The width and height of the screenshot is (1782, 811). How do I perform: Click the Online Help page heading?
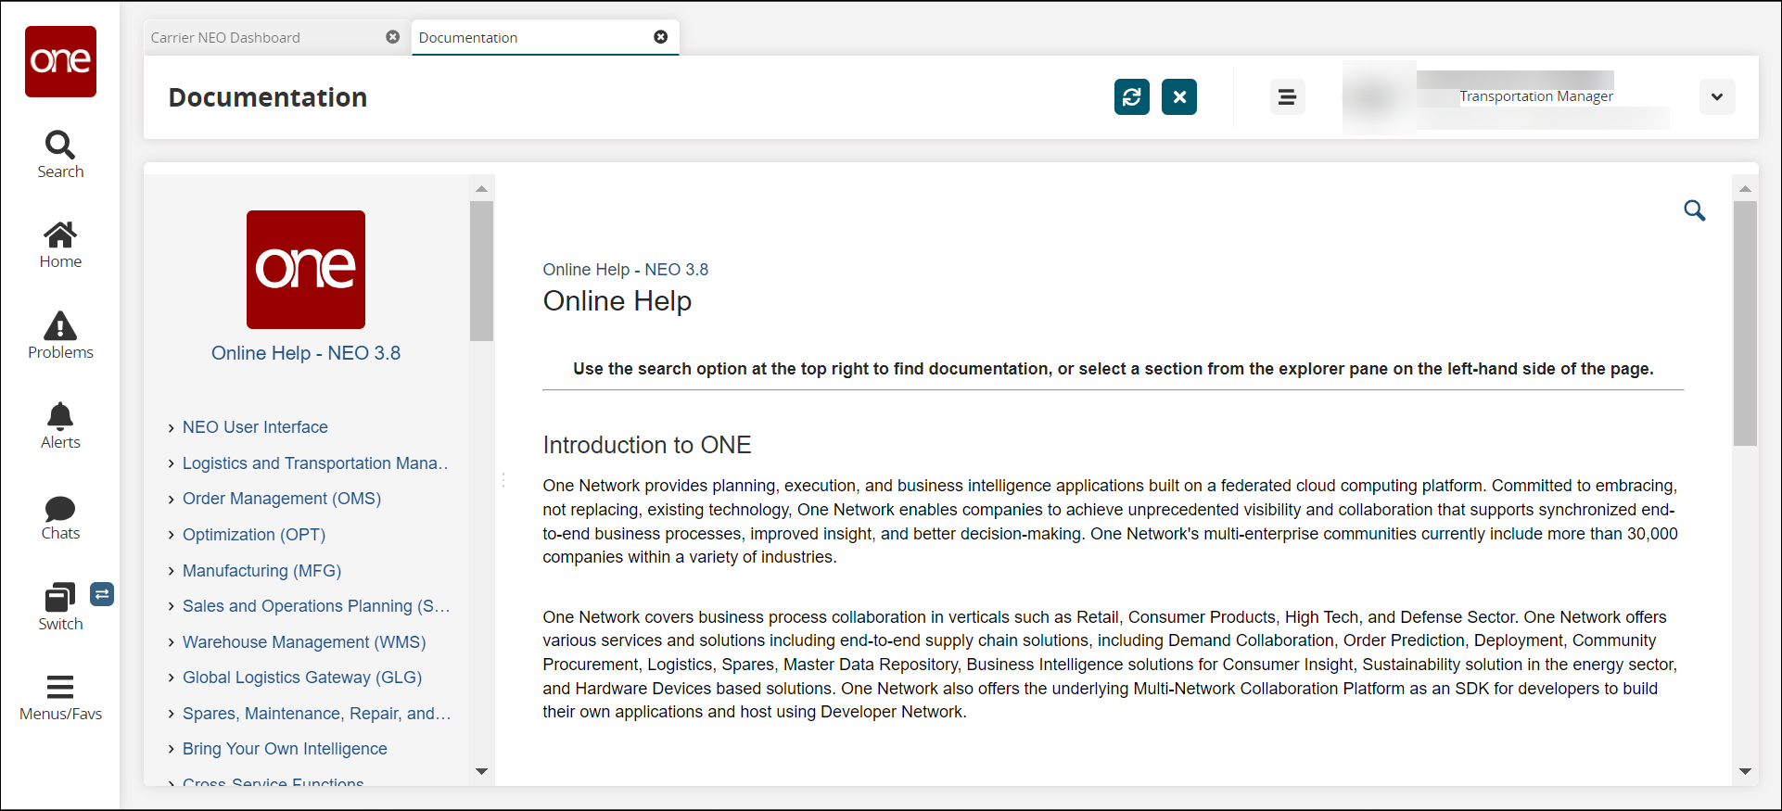tap(617, 301)
